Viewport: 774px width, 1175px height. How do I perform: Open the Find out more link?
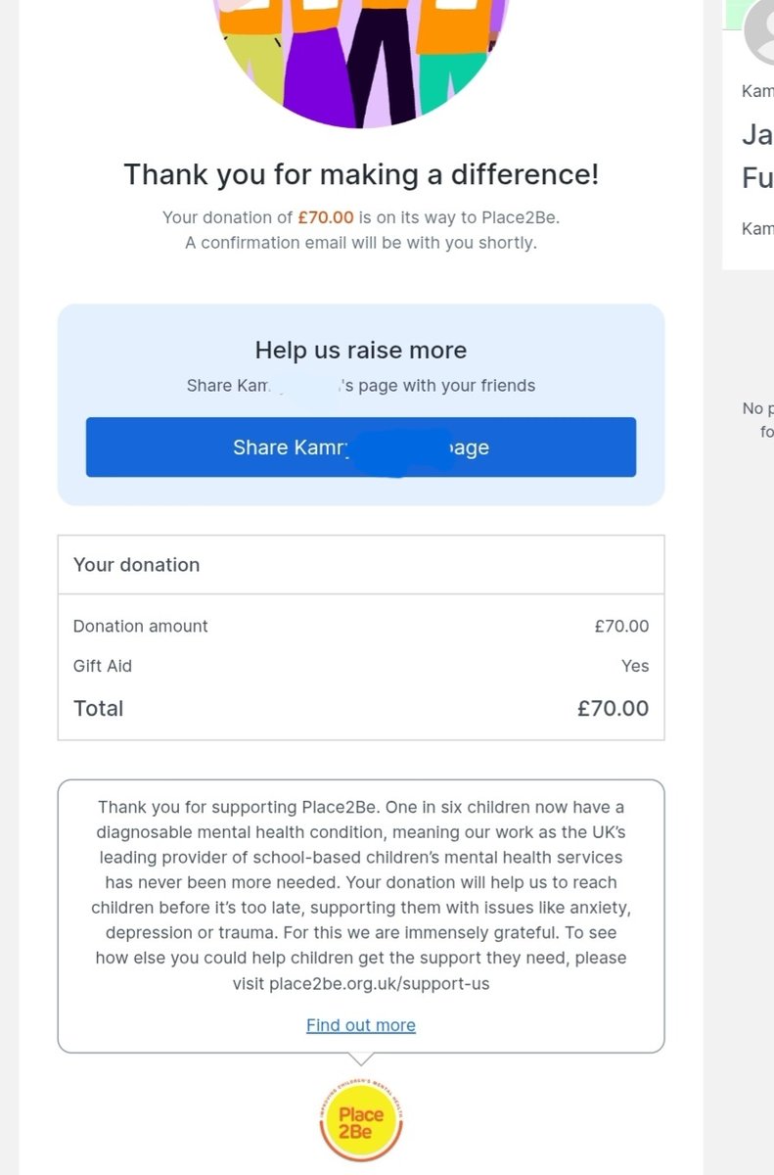[361, 1025]
